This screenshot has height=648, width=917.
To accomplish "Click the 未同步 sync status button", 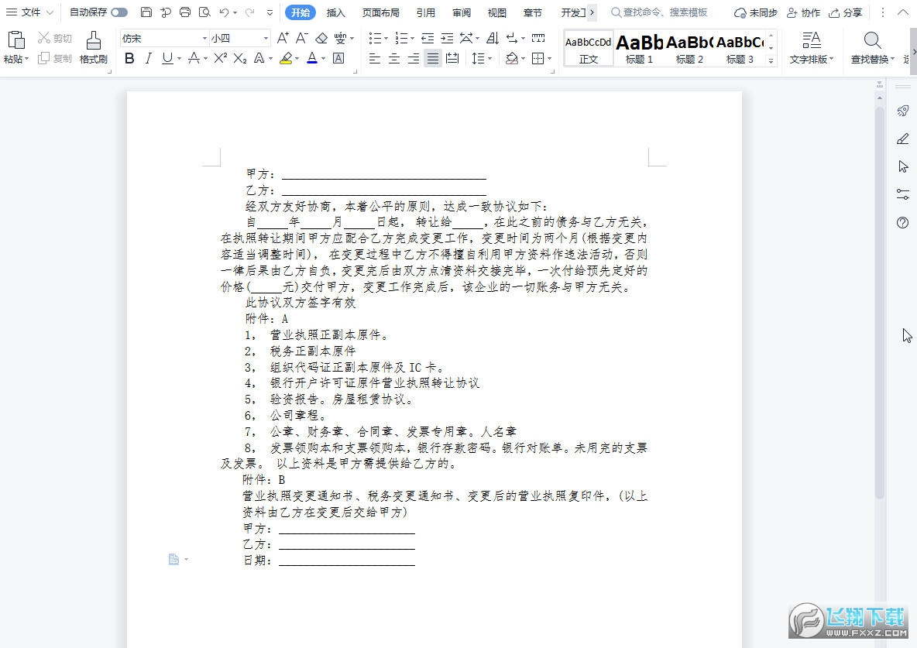I will pos(756,12).
